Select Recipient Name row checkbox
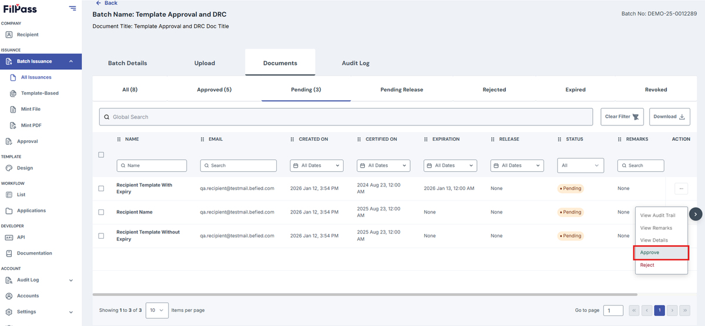The image size is (705, 326). tap(101, 212)
